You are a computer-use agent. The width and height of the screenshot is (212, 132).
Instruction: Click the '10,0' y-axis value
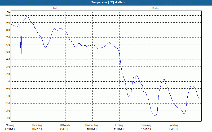(x=8, y=16)
